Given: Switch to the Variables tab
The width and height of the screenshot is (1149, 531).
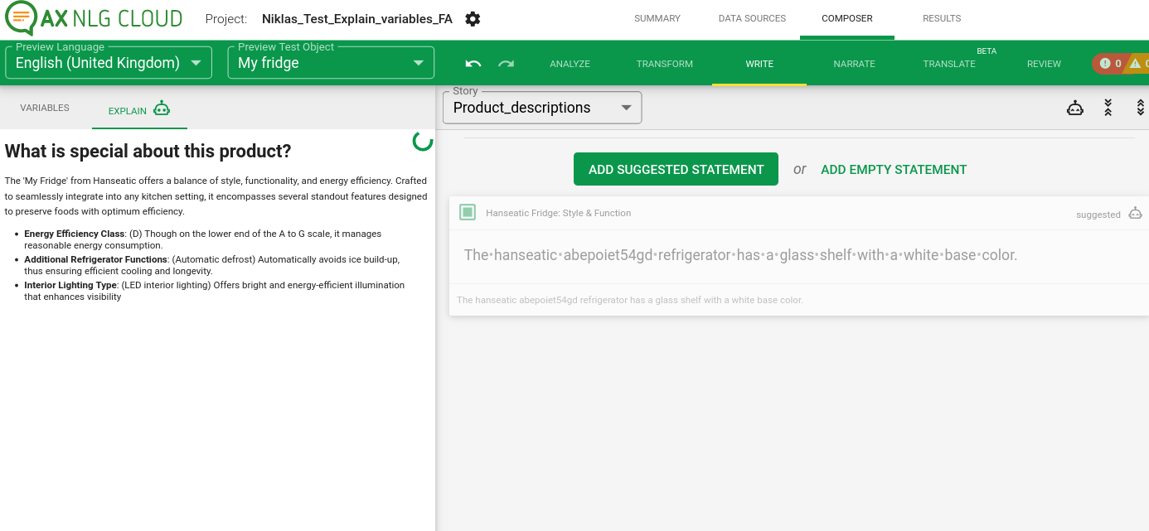Looking at the screenshot, I should pyautogui.click(x=45, y=108).
